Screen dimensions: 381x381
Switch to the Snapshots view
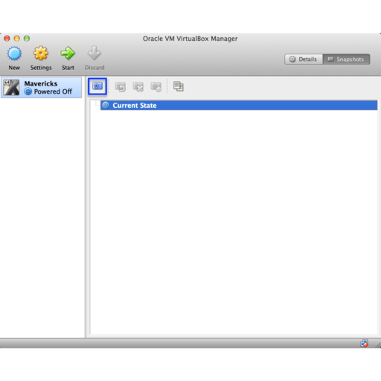click(346, 60)
